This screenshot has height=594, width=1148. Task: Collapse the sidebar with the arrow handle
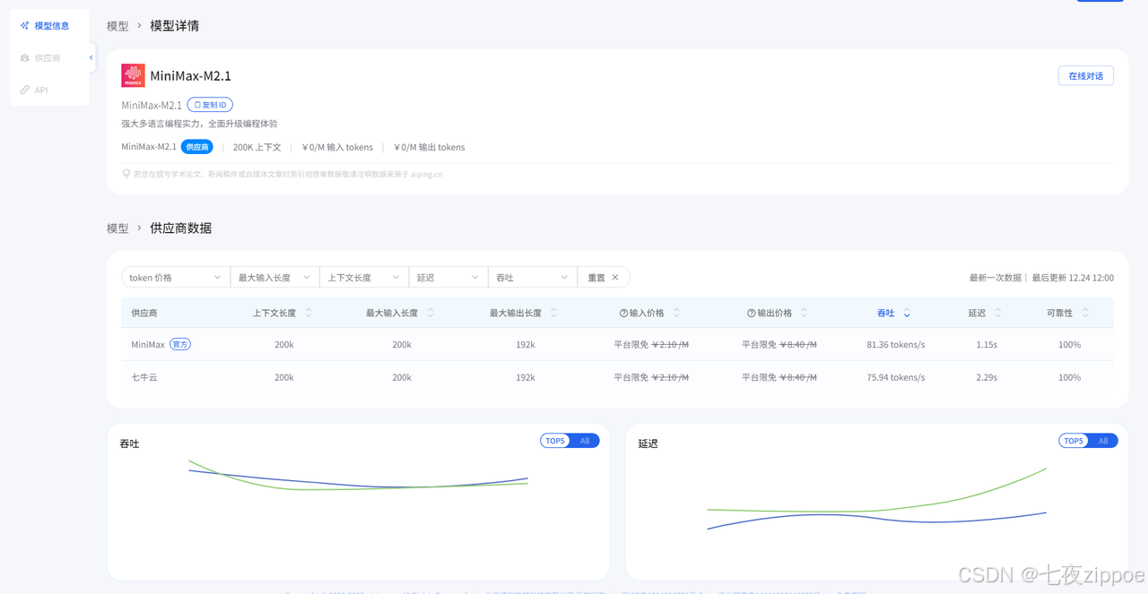click(91, 58)
